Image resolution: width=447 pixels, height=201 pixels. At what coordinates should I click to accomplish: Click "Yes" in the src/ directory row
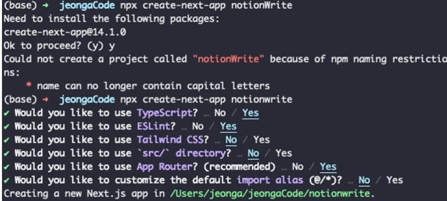(284, 153)
